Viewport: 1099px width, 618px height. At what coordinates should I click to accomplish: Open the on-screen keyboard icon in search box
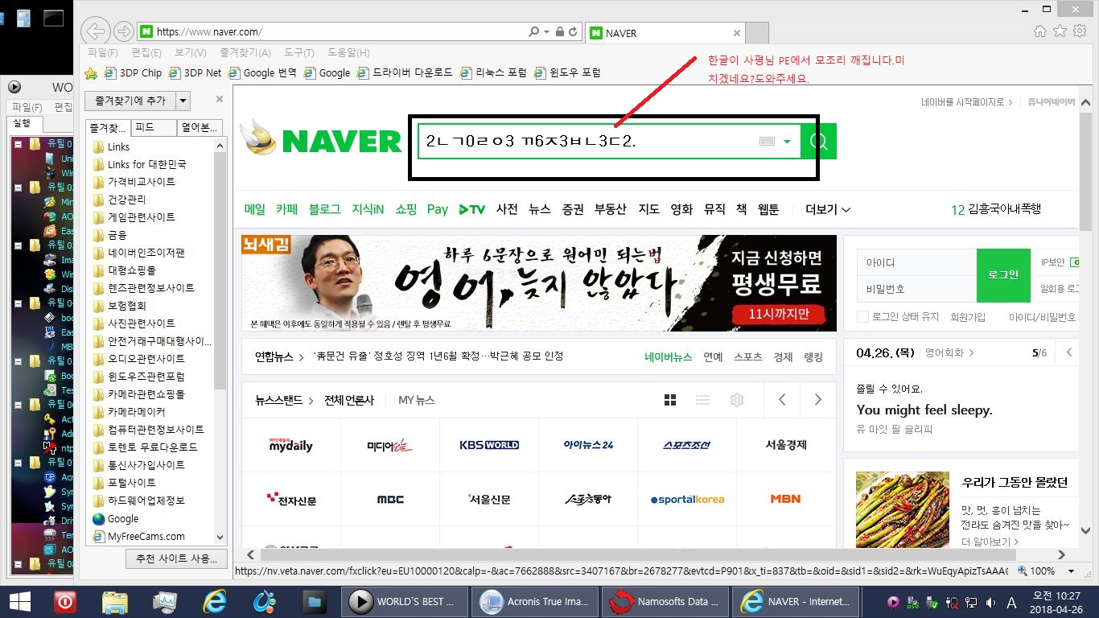pyautogui.click(x=767, y=141)
